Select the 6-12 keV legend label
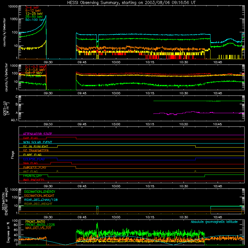Image resolution: width=248 pixels, height=248 pixels. [33, 11]
